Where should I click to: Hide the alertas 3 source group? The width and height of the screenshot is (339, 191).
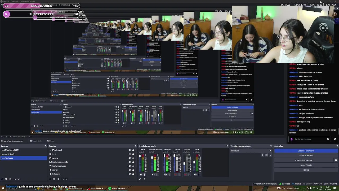coord(130,150)
